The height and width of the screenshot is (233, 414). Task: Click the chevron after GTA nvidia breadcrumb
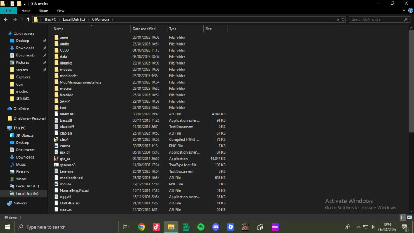coord(113,19)
